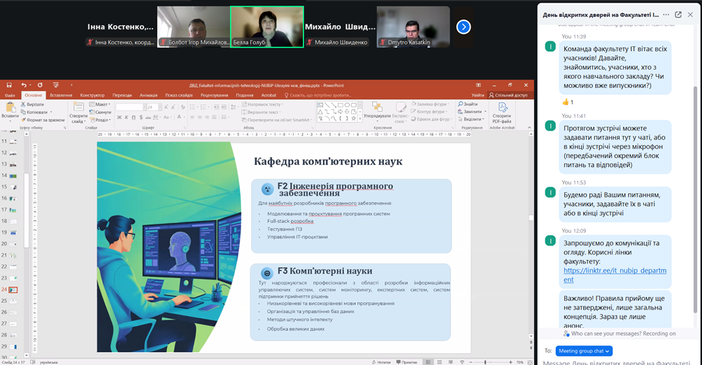Click the next participants arrow button
702x365 pixels.
(x=463, y=27)
